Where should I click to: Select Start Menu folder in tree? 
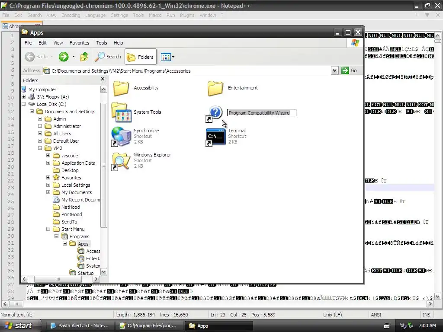[x=73, y=229]
